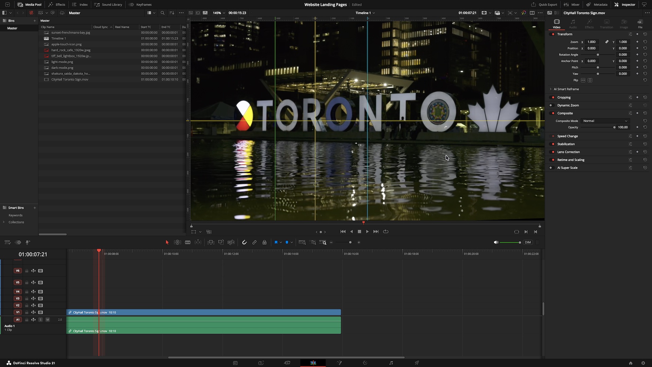
Task: Open the Color page icon
Action: (365, 363)
